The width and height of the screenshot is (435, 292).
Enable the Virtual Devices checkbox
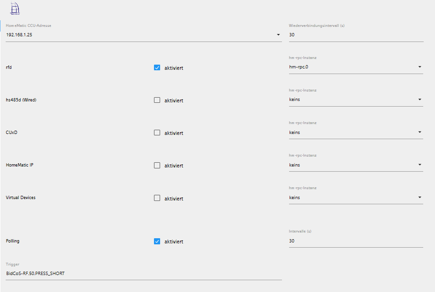[157, 198]
